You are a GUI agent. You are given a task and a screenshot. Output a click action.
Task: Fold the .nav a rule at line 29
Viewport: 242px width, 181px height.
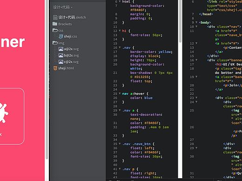click(120, 110)
